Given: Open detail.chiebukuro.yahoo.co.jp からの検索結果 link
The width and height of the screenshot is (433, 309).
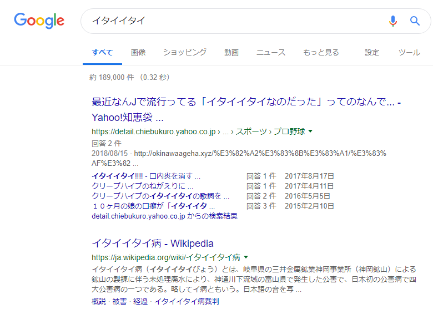Looking at the screenshot, I should tap(164, 216).
